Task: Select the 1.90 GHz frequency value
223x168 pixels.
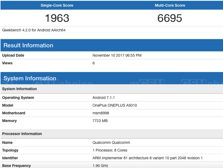Action: point(100,166)
